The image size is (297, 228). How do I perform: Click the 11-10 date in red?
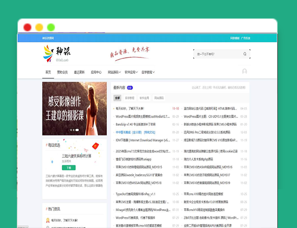tap(175, 109)
